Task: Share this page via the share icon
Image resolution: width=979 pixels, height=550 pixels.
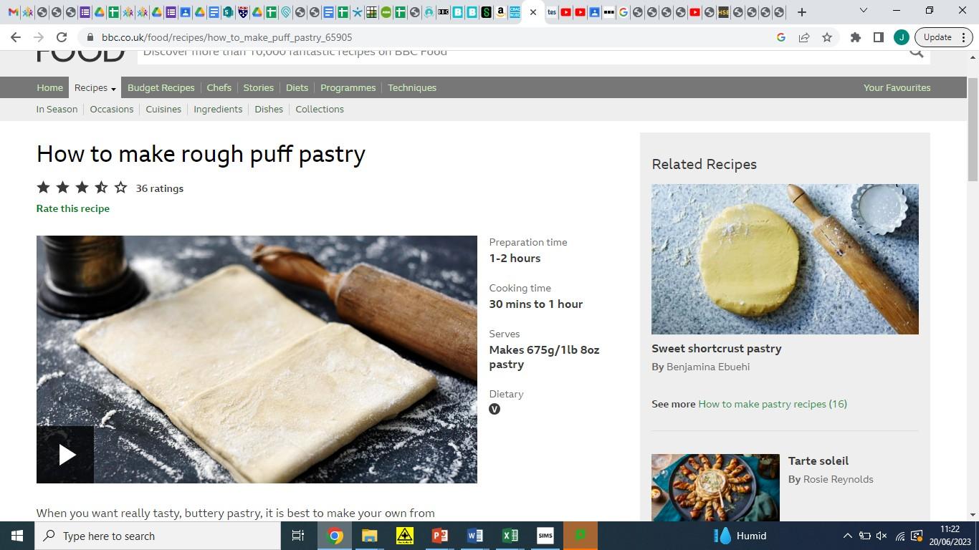Action: [x=804, y=37]
